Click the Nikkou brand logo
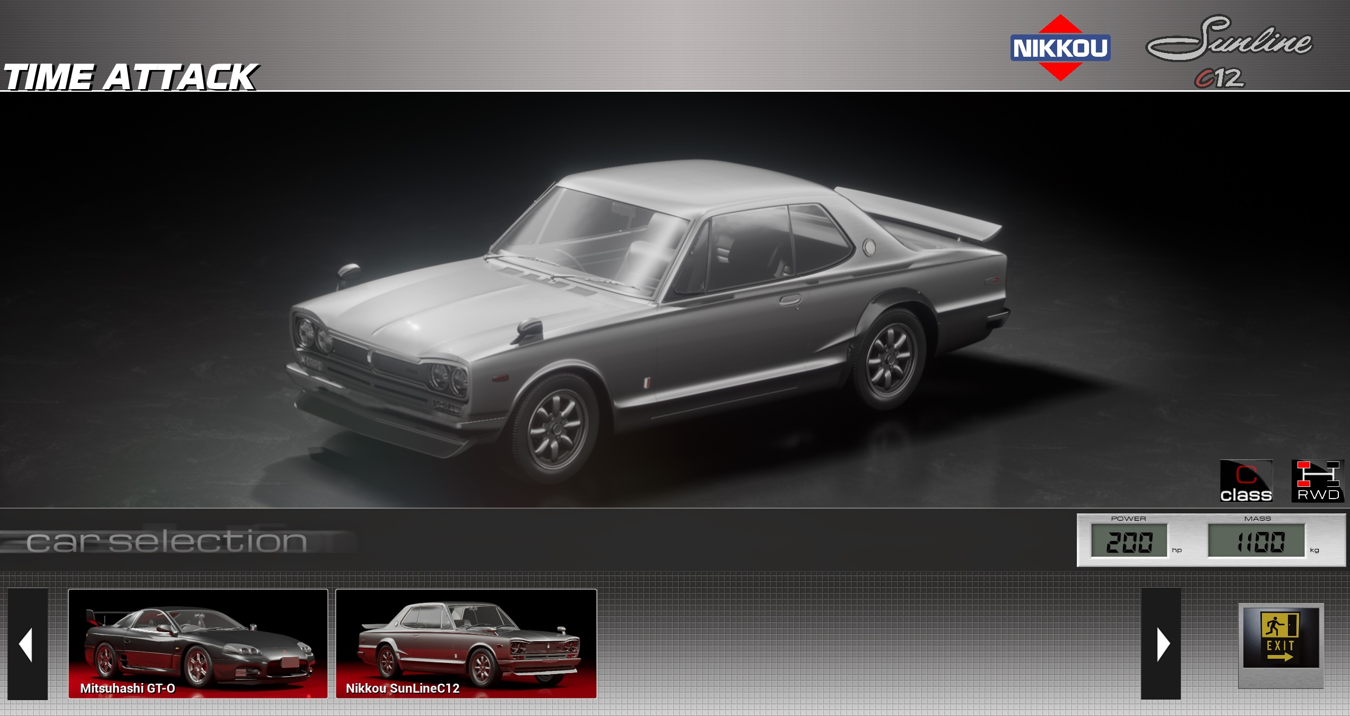The width and height of the screenshot is (1350, 716). click(1060, 48)
